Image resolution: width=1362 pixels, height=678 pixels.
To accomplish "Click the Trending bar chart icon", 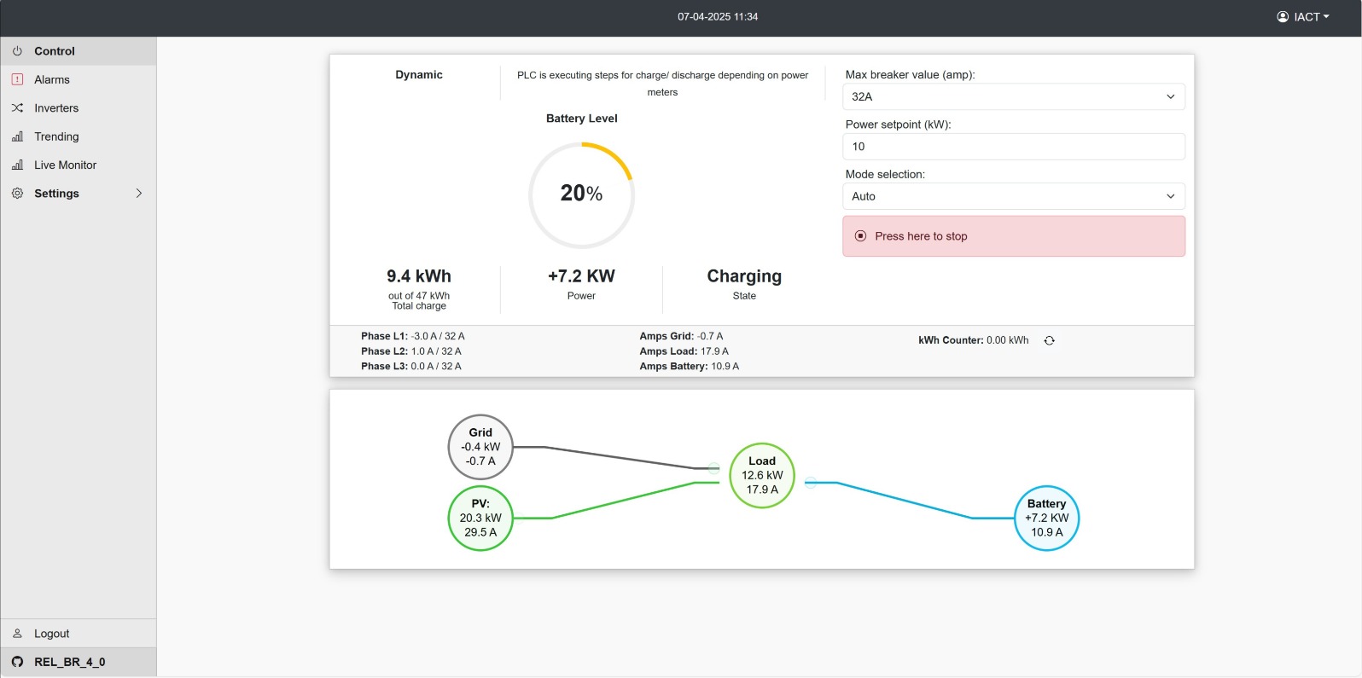I will (17, 136).
